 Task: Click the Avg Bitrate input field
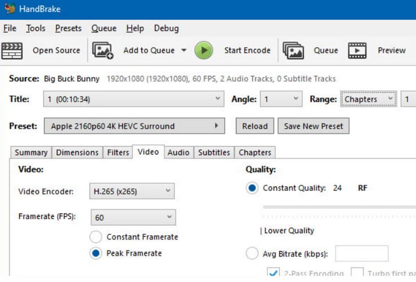point(361,253)
